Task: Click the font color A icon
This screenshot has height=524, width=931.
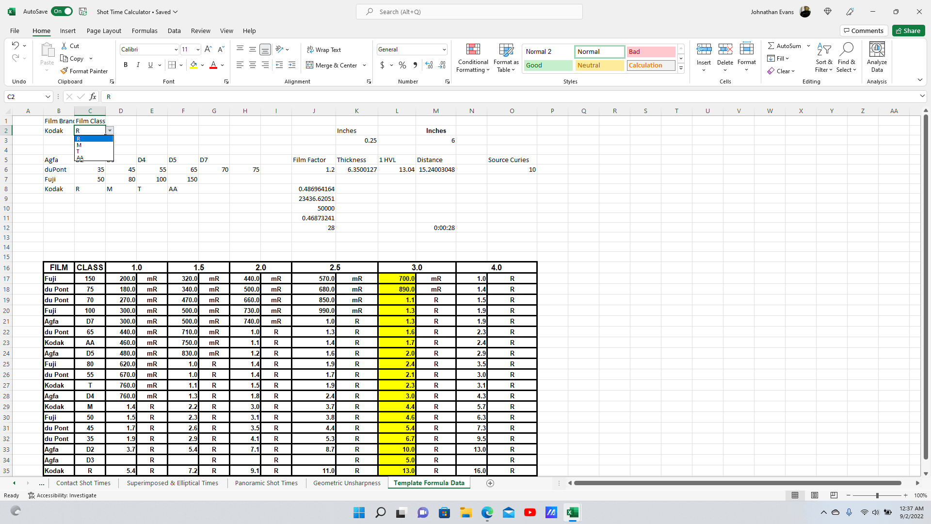Action: click(213, 65)
